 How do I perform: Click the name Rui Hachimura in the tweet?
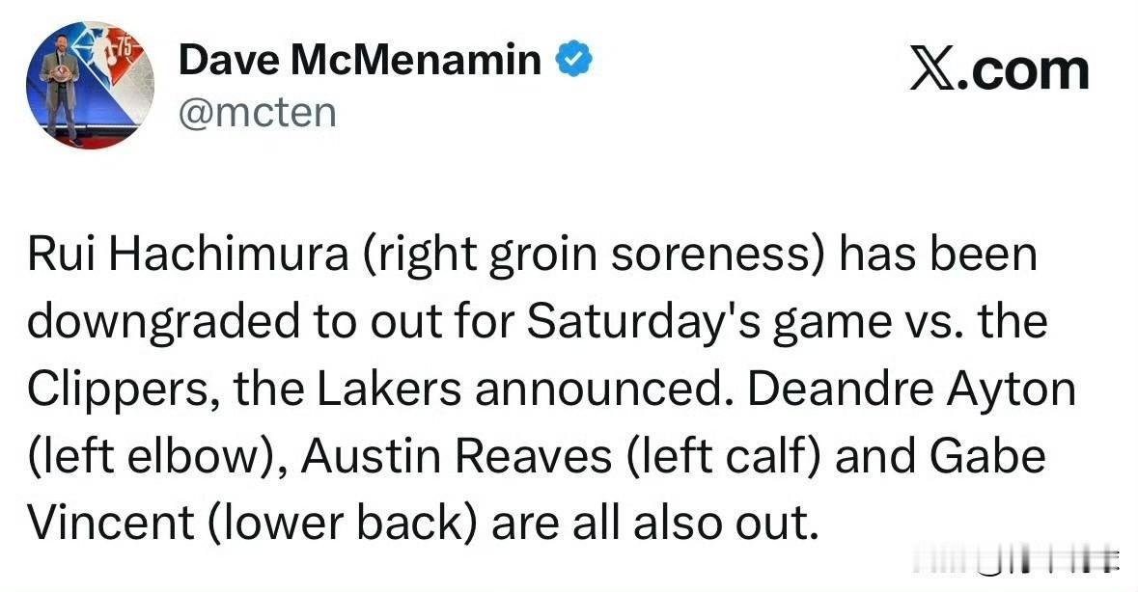188,255
